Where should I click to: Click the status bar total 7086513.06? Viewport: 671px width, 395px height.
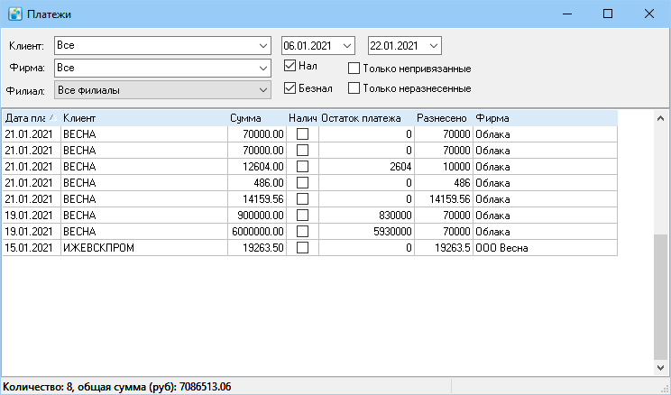click(x=205, y=387)
